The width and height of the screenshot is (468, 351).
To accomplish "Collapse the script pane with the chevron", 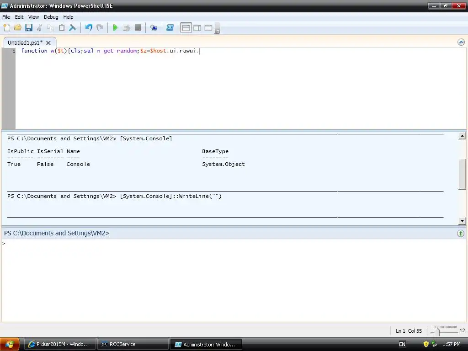I will [x=461, y=42].
